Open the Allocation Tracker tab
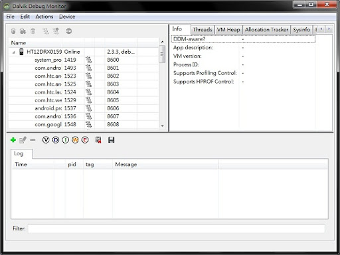The height and width of the screenshot is (255, 340). click(x=266, y=30)
